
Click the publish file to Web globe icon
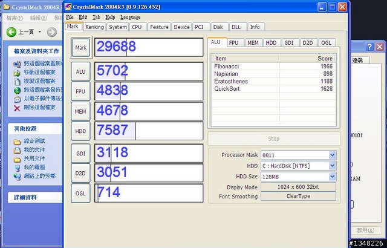17,90
